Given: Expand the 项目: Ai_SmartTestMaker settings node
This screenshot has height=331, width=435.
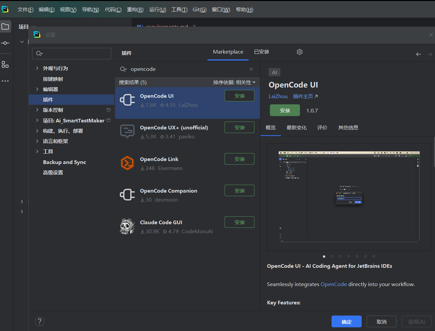Looking at the screenshot, I should click(37, 120).
